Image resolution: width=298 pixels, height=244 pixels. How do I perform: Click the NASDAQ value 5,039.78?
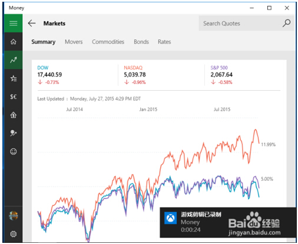click(x=135, y=75)
